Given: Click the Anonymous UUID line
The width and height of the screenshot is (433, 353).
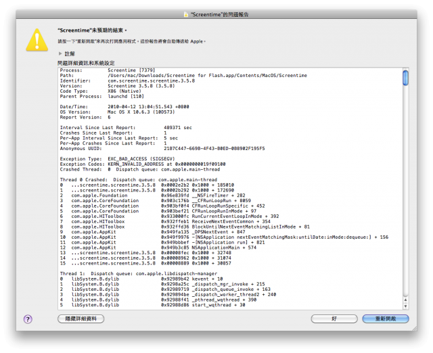Looking at the screenshot, I should [x=162, y=149].
